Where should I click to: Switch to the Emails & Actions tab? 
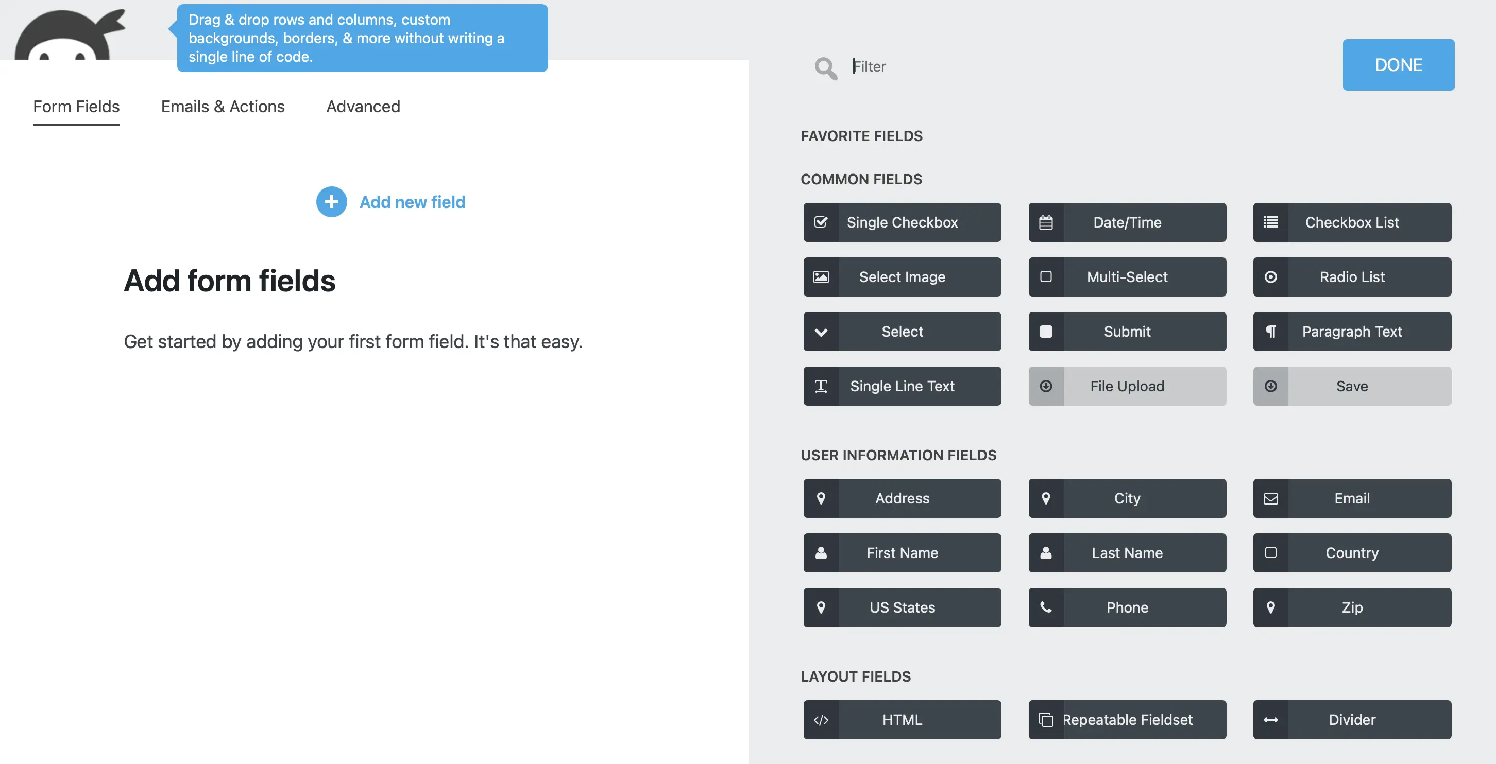223,107
